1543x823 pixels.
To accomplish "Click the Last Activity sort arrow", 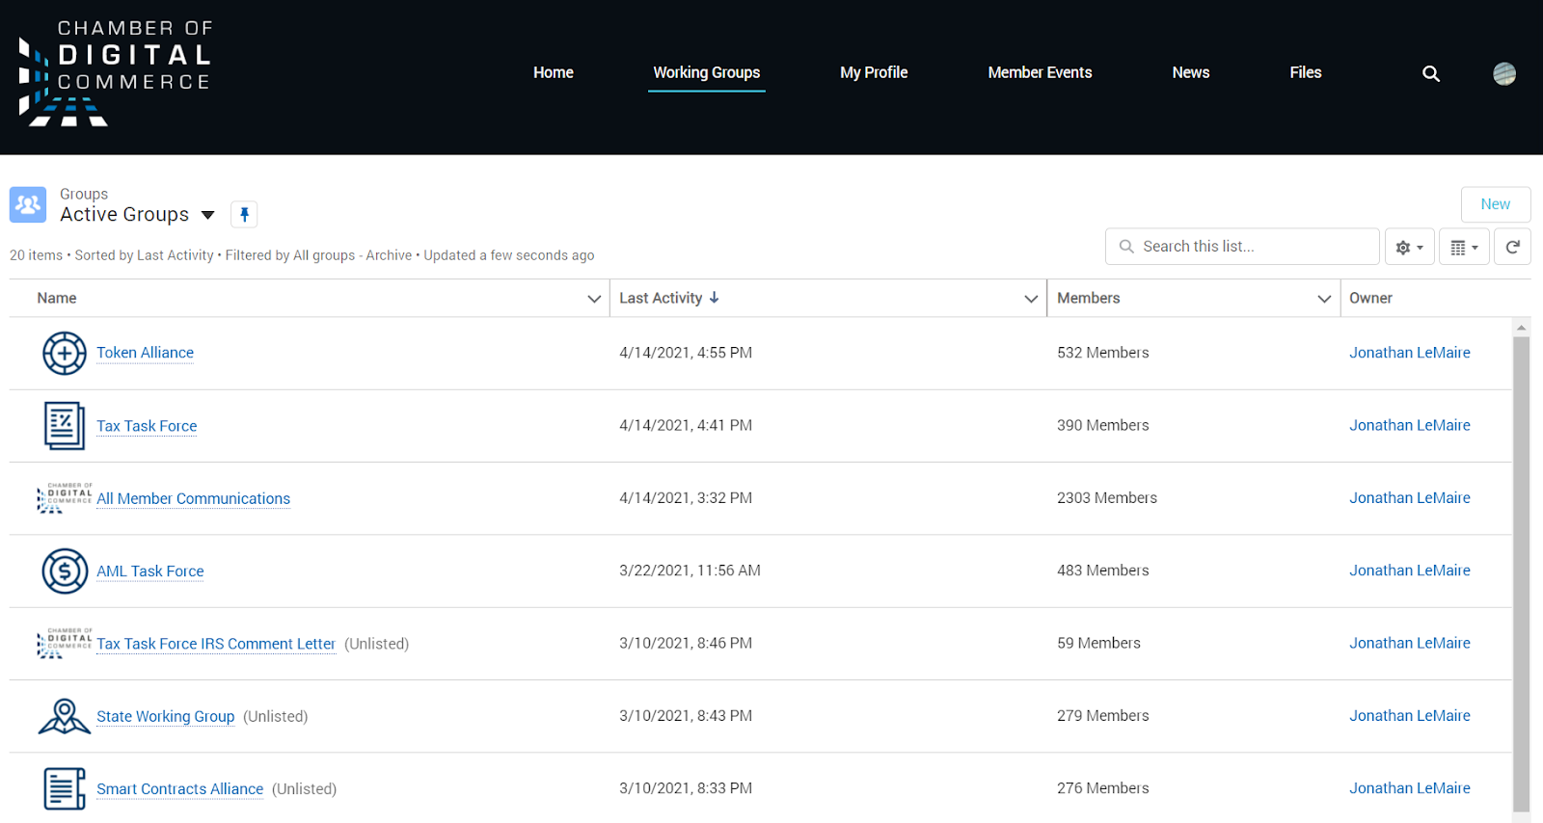I will (715, 298).
